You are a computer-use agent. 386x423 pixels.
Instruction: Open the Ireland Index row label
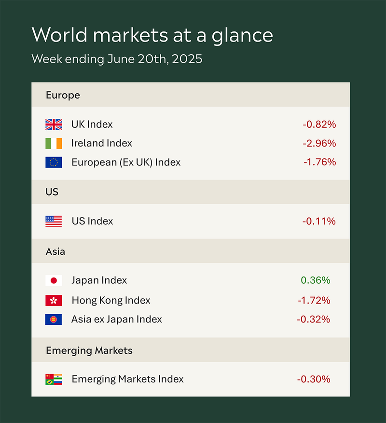tap(102, 143)
